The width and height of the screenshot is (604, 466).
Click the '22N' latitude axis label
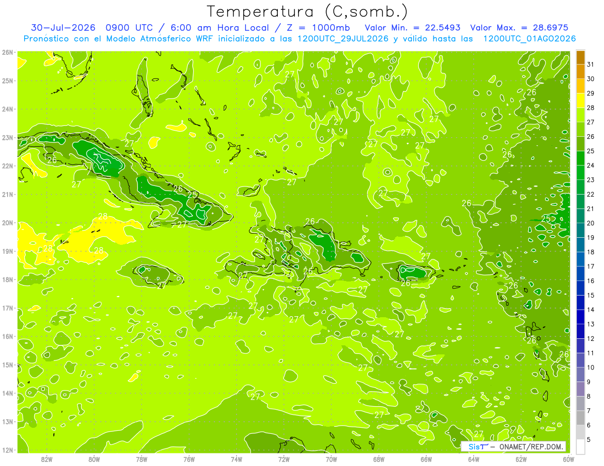(7, 166)
